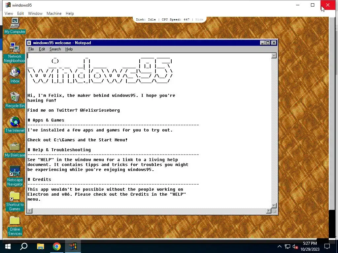Launch The Internet desktop icon

coord(15,124)
